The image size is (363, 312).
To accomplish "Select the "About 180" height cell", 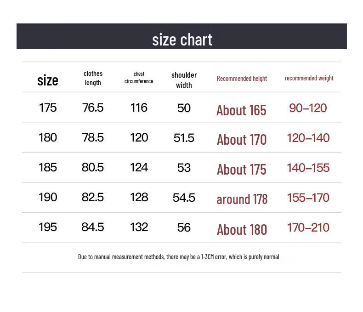I will click(x=242, y=229).
